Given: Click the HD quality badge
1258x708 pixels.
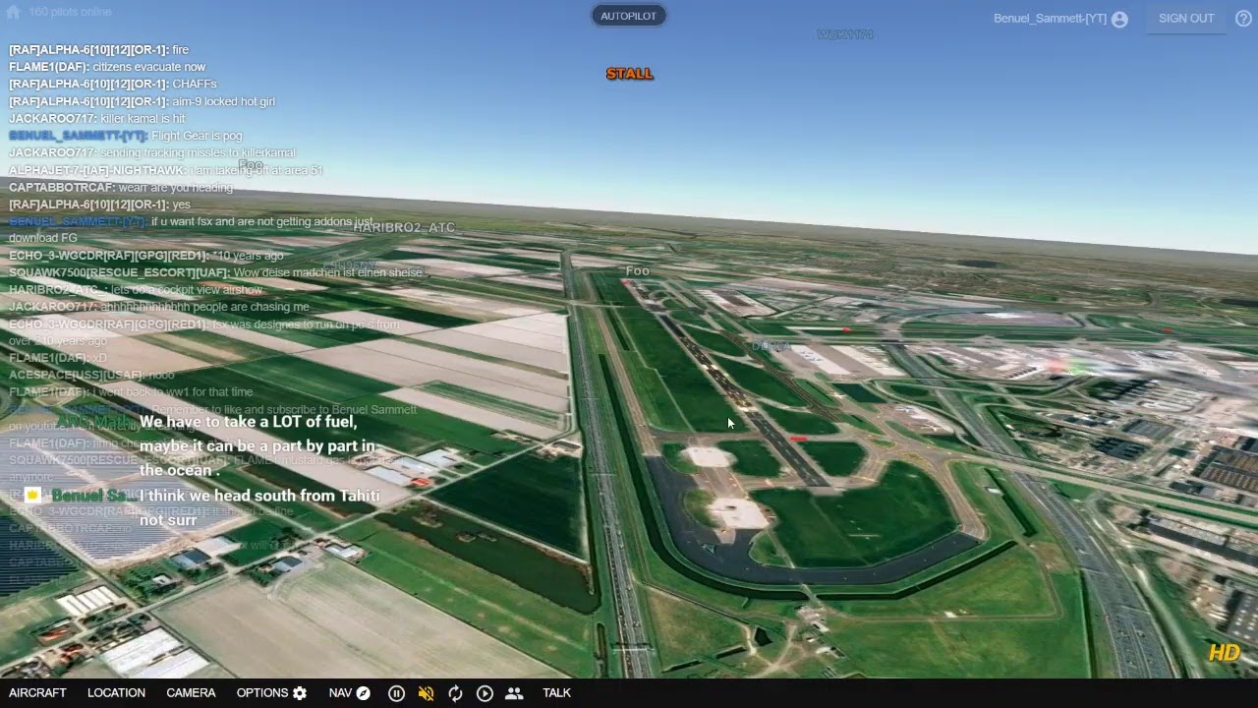Looking at the screenshot, I should 1225,653.
